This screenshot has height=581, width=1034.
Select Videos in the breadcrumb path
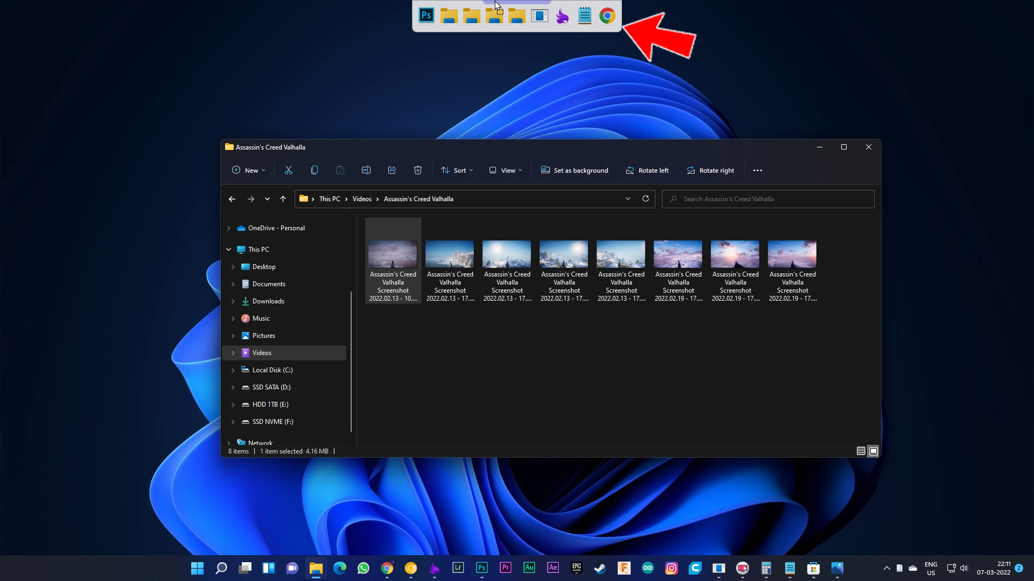pos(362,199)
